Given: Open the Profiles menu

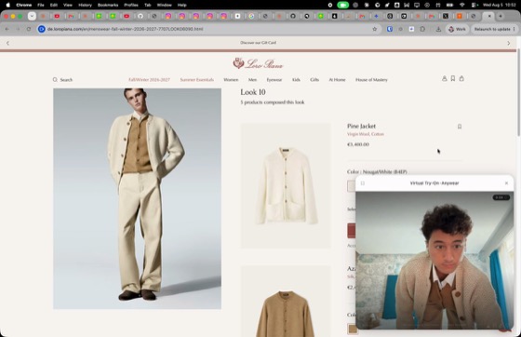Looking at the screenshot, I should [x=131, y=5].
